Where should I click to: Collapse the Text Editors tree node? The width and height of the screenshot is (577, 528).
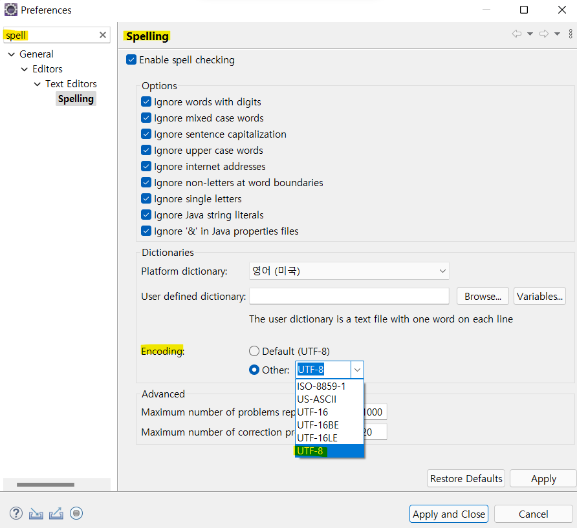coord(37,84)
